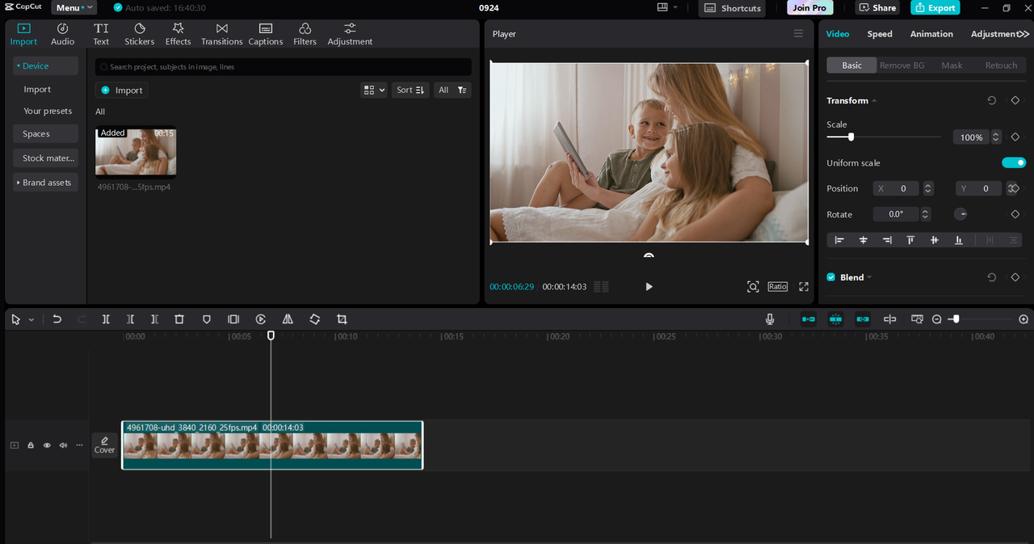Click the Mirror flip icon in timeline toolbar
1034x544 pixels.
tap(288, 319)
